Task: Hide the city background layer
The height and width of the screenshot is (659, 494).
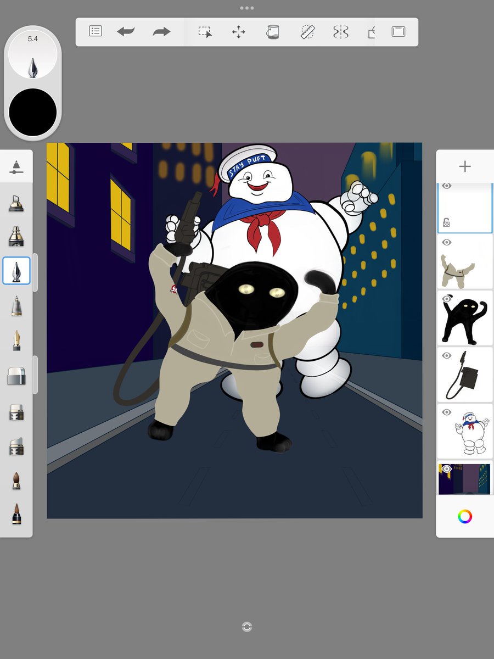Action: pos(447,468)
